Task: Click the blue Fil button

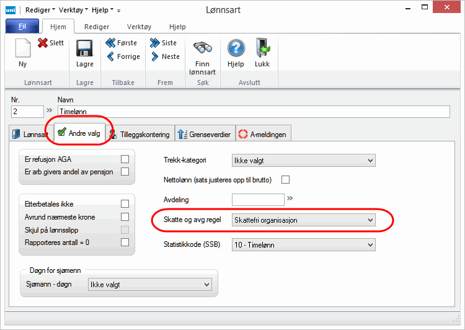Action: (22, 27)
